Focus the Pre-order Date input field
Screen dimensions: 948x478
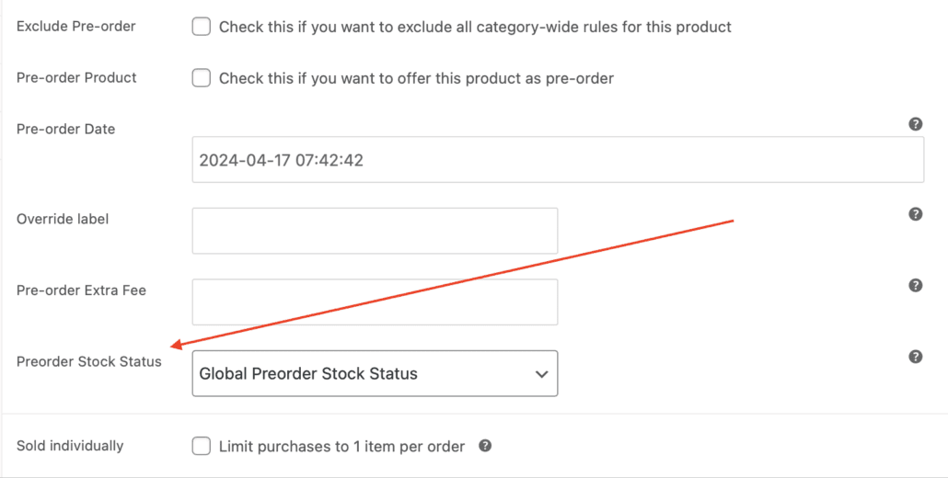click(x=558, y=160)
